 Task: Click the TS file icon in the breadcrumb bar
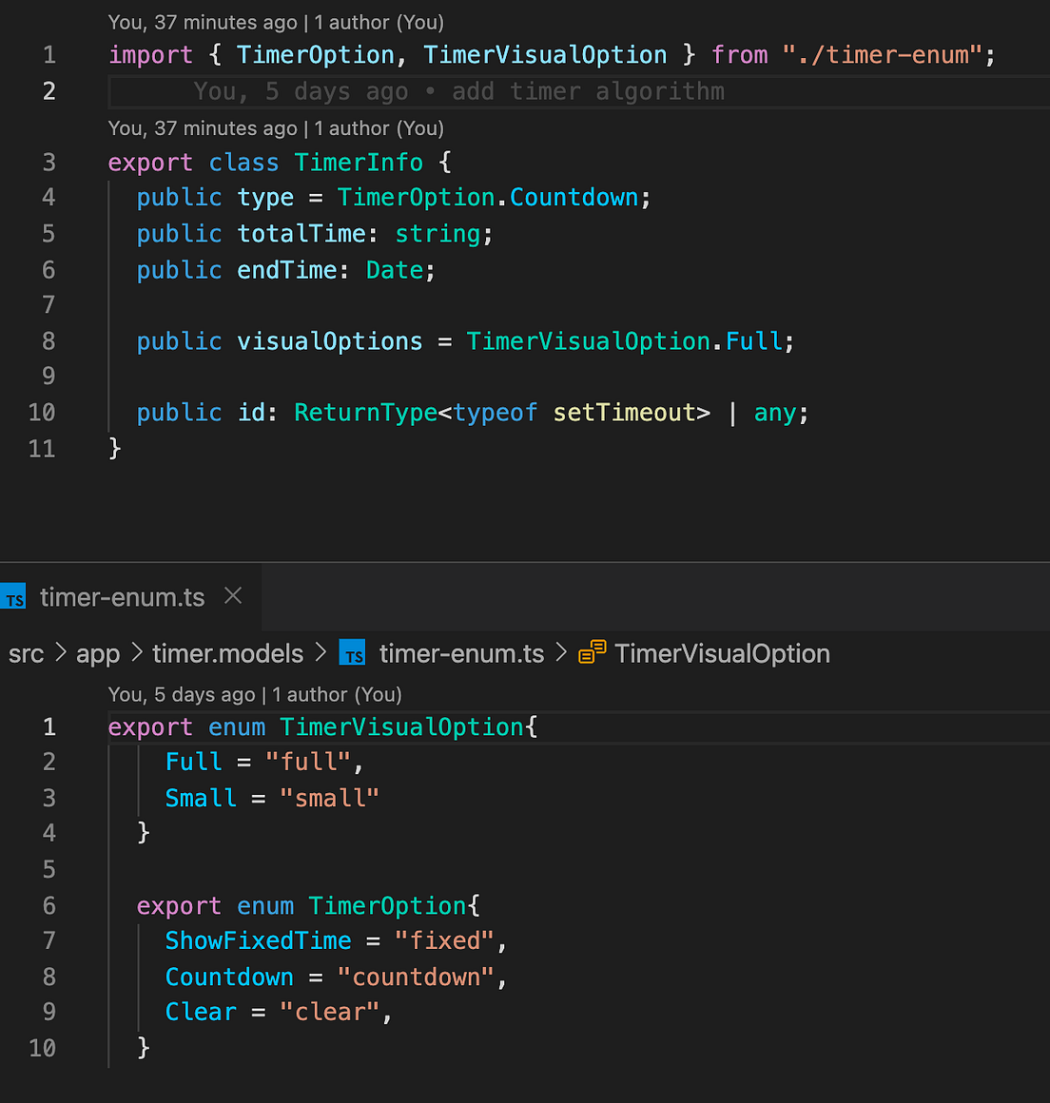352,652
